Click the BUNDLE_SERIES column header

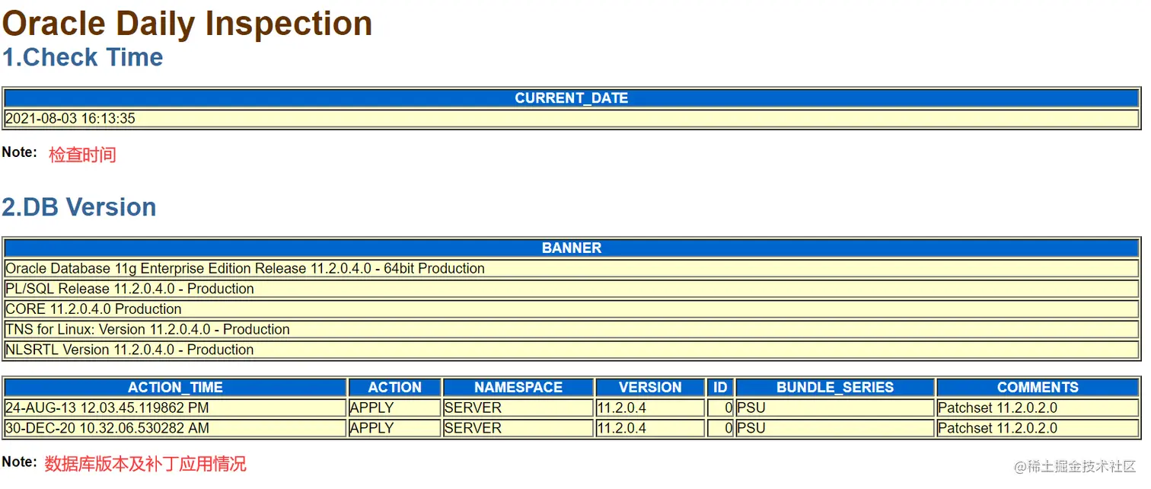click(x=835, y=388)
